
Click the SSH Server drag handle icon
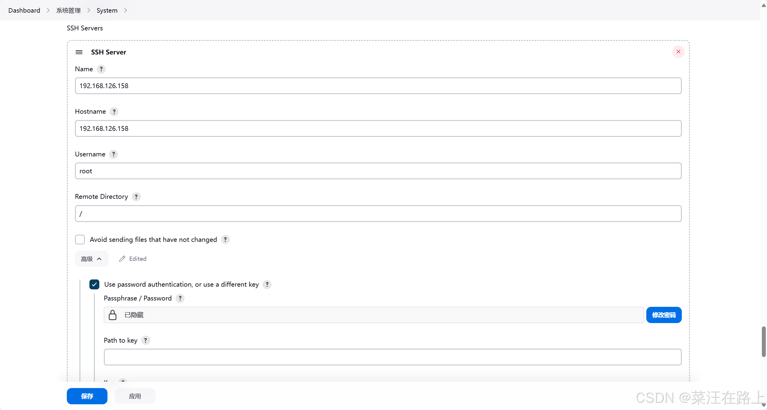pyautogui.click(x=79, y=52)
